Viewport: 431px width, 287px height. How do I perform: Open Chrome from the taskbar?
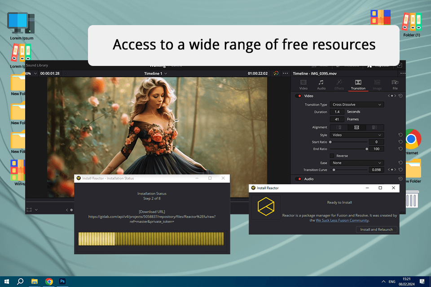pyautogui.click(x=49, y=282)
